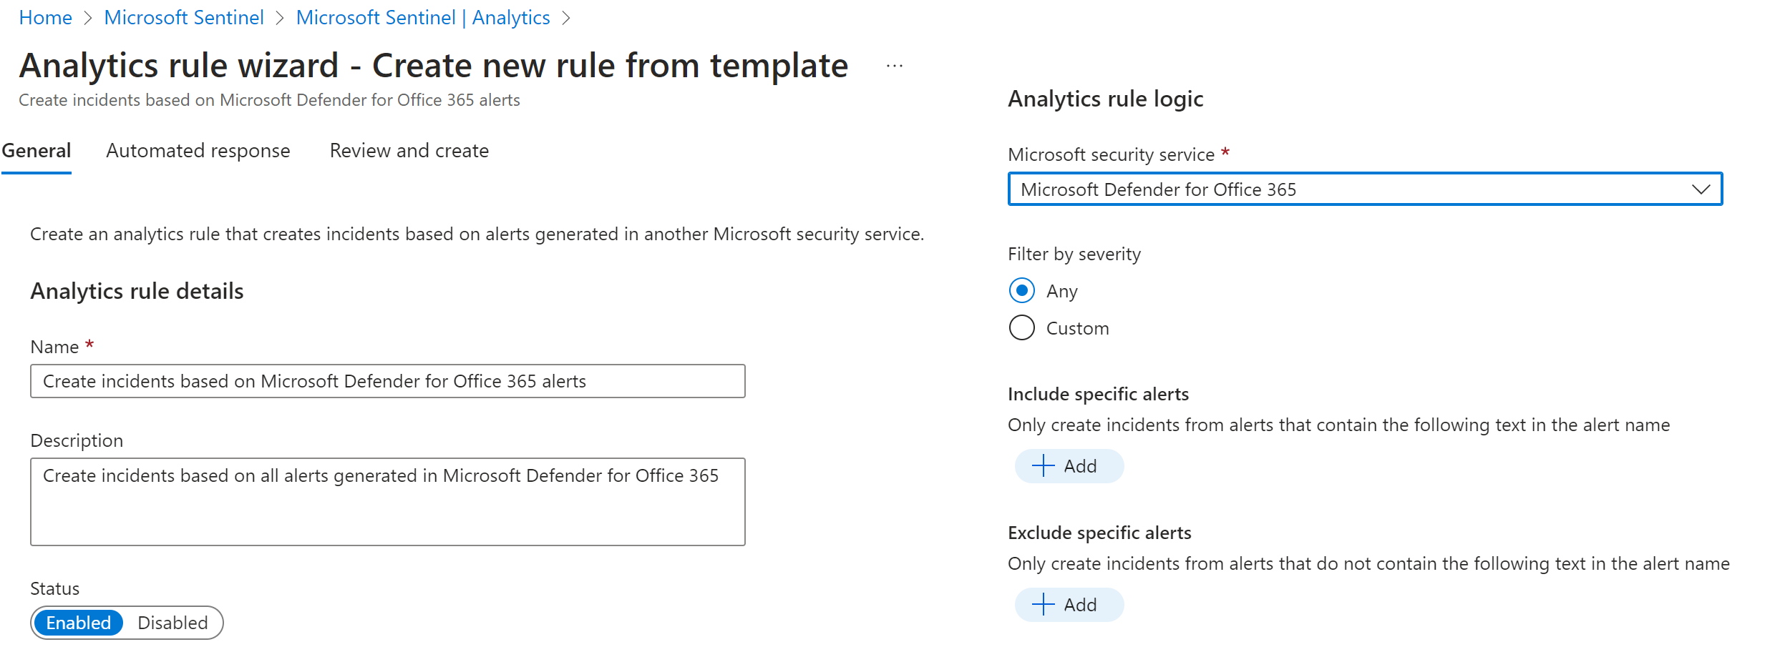Click into the Description text area
1780x657 pixels.
pos(387,502)
